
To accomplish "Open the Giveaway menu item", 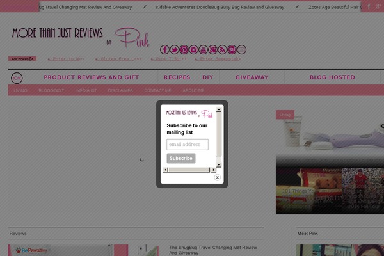I will pos(252,77).
